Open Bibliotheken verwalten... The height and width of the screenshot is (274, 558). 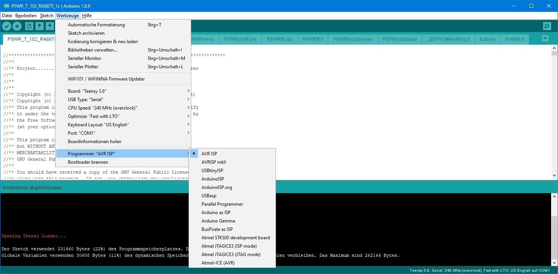[x=123, y=50]
